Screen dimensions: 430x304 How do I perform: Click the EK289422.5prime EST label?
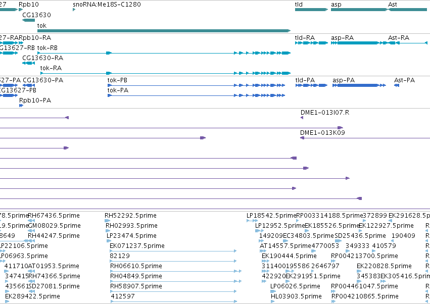point(32,296)
